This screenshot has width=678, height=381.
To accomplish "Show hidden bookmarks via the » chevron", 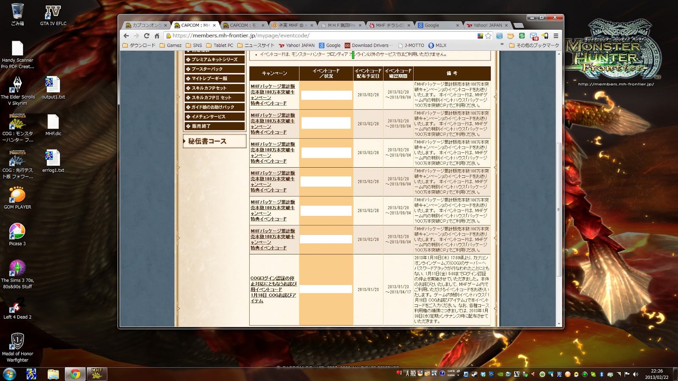I will tap(502, 44).
